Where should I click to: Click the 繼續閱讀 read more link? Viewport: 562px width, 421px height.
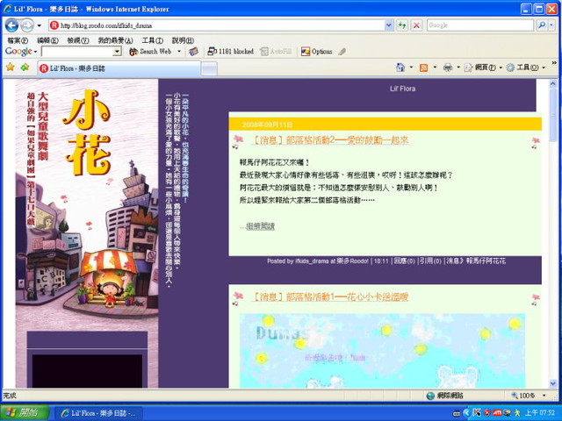coord(260,226)
